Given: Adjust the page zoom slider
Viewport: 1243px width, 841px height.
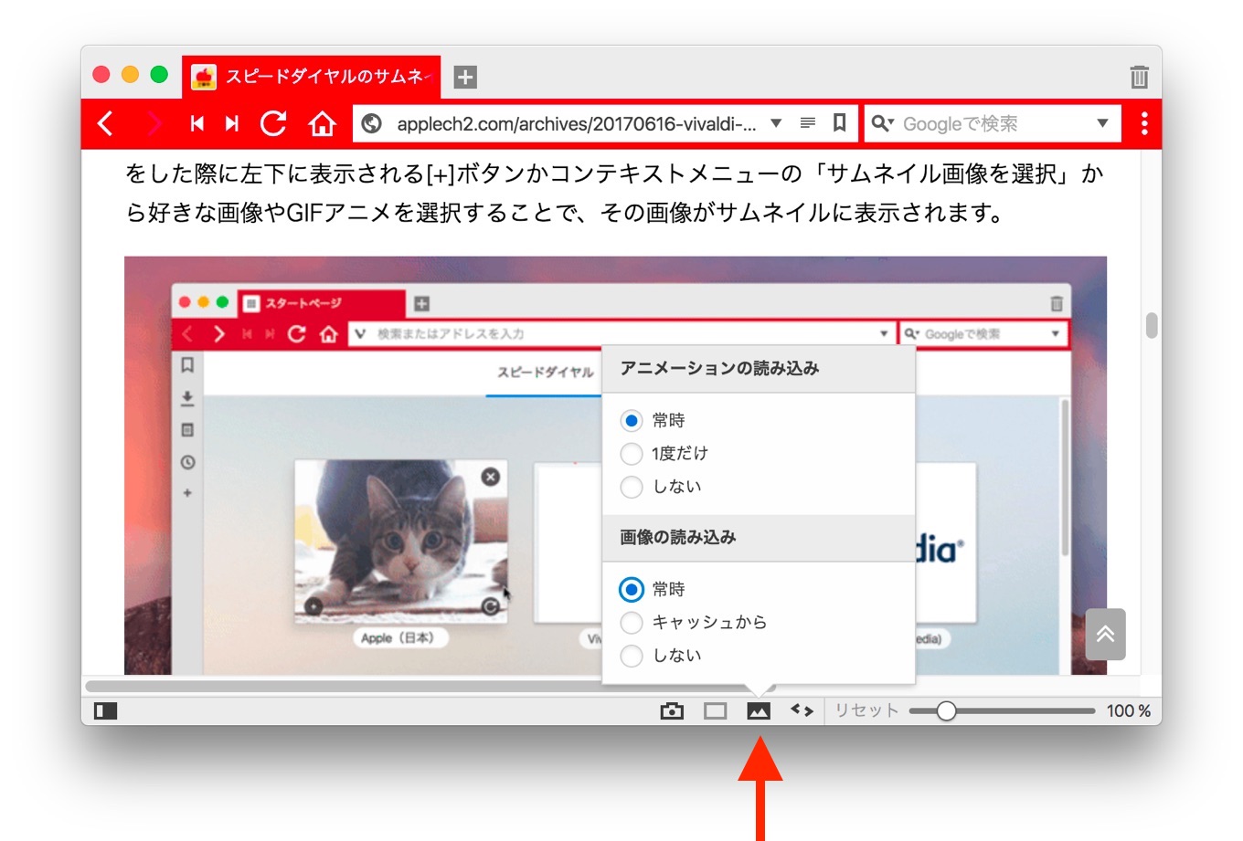Looking at the screenshot, I should point(946,710).
